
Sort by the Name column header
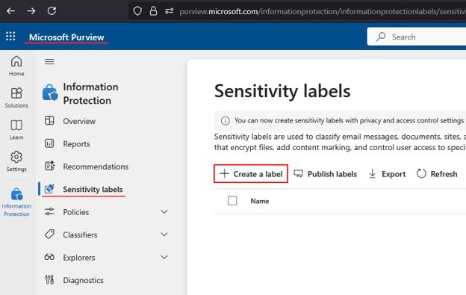click(x=260, y=201)
